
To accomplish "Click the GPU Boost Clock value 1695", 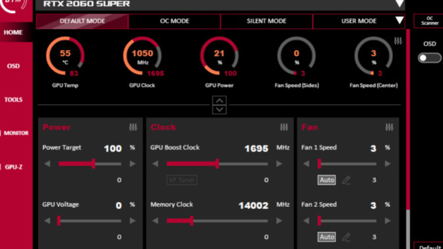I will pos(256,148).
